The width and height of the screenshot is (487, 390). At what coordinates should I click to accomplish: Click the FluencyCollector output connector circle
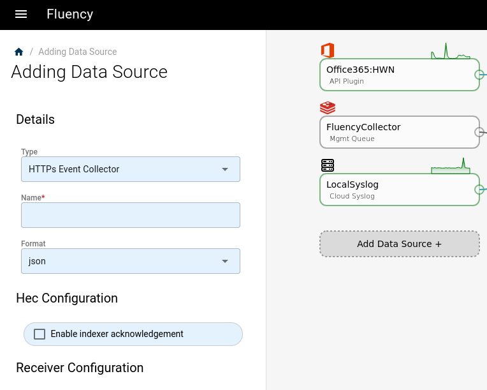pos(479,132)
